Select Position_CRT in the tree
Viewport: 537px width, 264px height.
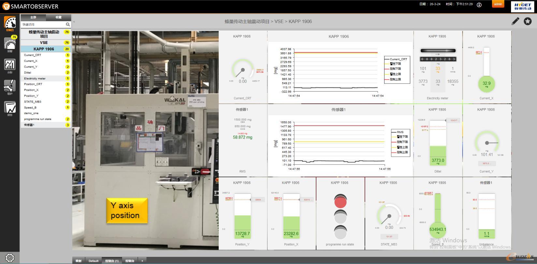(46, 84)
